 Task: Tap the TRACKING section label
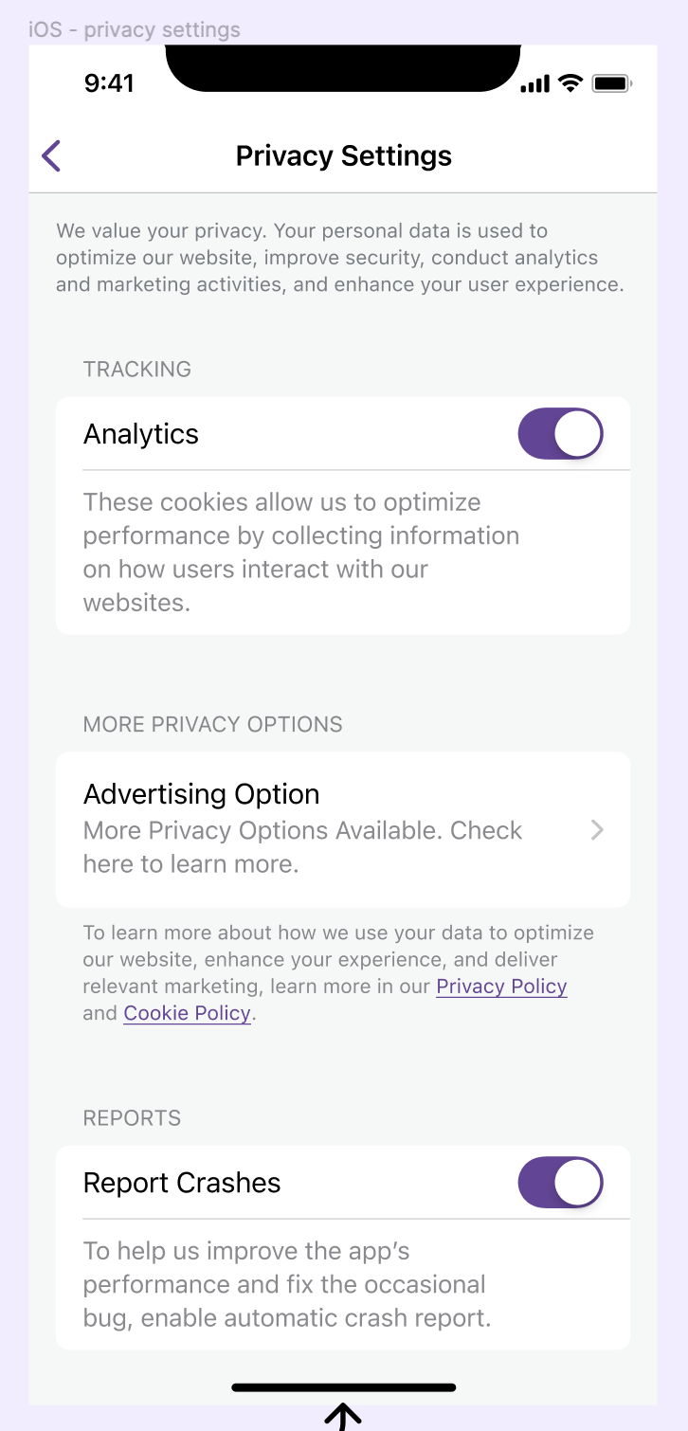pos(137,369)
